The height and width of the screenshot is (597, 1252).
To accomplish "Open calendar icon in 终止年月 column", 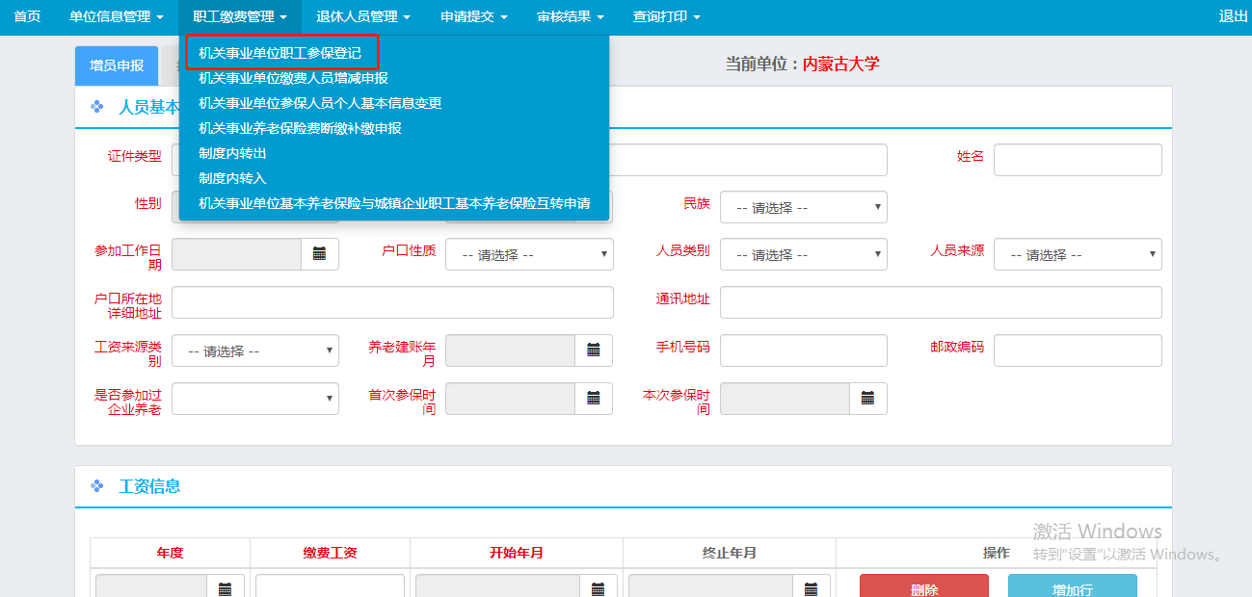I will pos(811,587).
